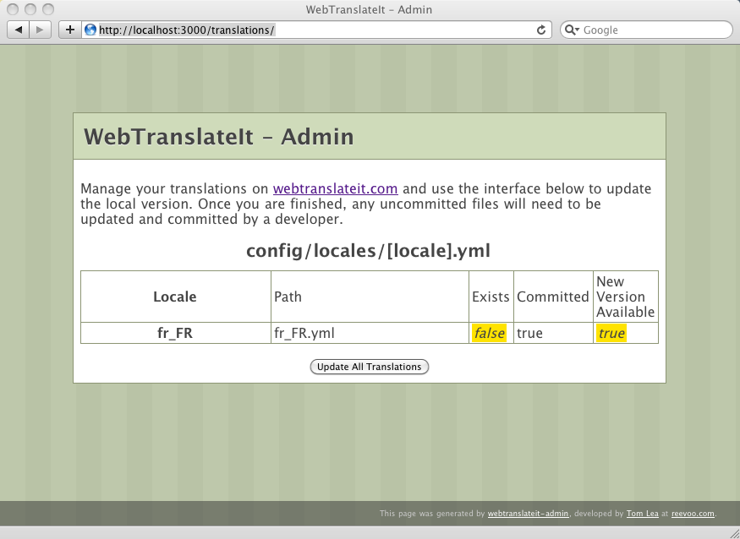Click the true value under Committed
The image size is (740, 539).
529,334
